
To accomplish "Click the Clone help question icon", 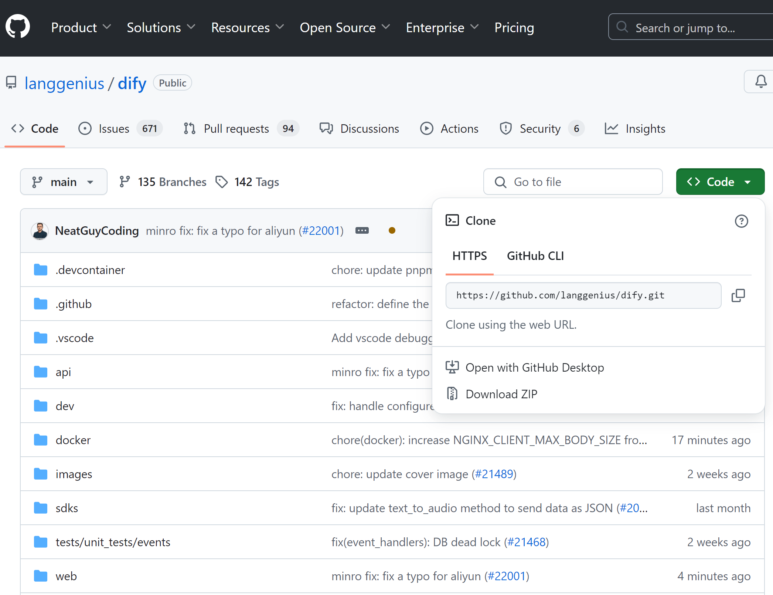I will pyautogui.click(x=741, y=221).
